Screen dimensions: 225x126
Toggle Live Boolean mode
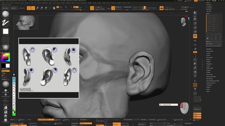click(x=22, y=8)
